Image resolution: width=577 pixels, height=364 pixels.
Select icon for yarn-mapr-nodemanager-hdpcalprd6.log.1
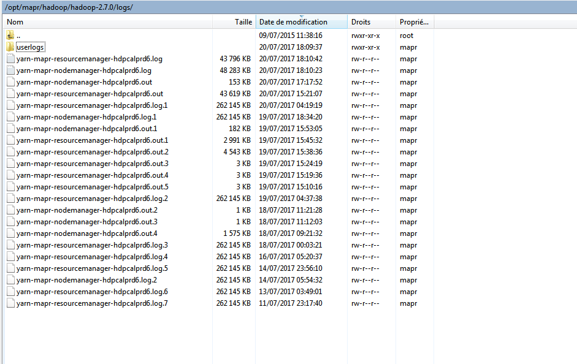(x=10, y=116)
